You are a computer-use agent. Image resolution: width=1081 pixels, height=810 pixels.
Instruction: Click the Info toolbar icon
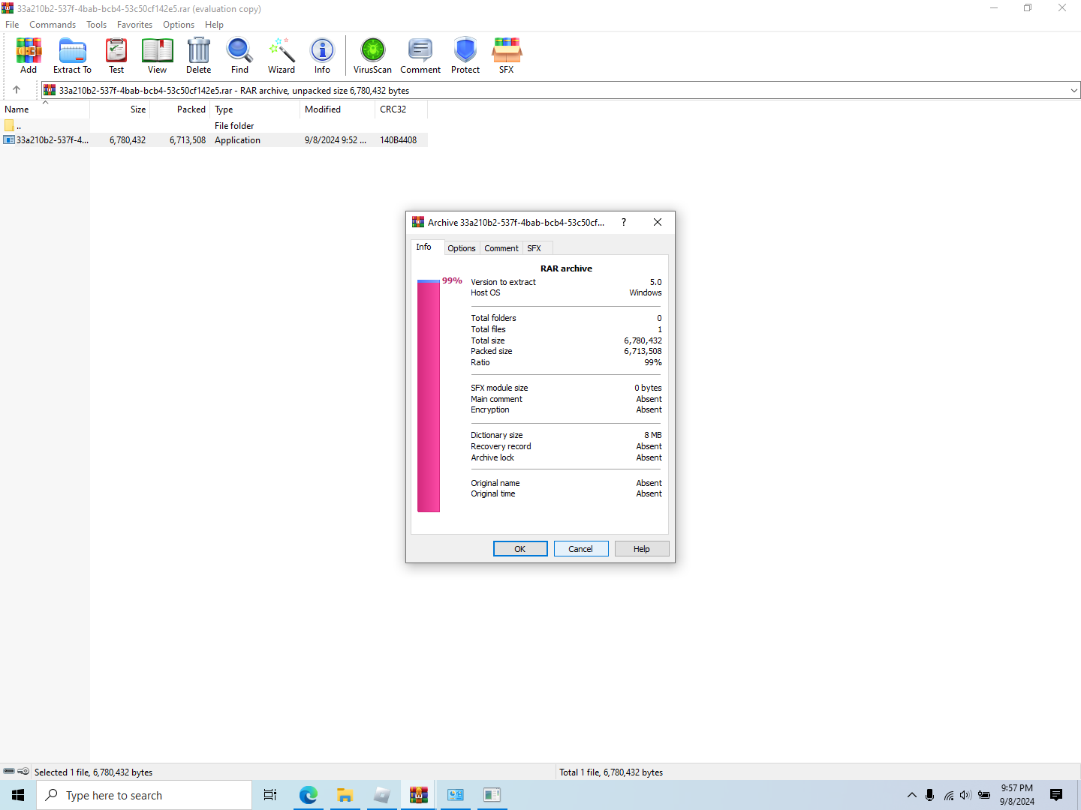click(322, 55)
